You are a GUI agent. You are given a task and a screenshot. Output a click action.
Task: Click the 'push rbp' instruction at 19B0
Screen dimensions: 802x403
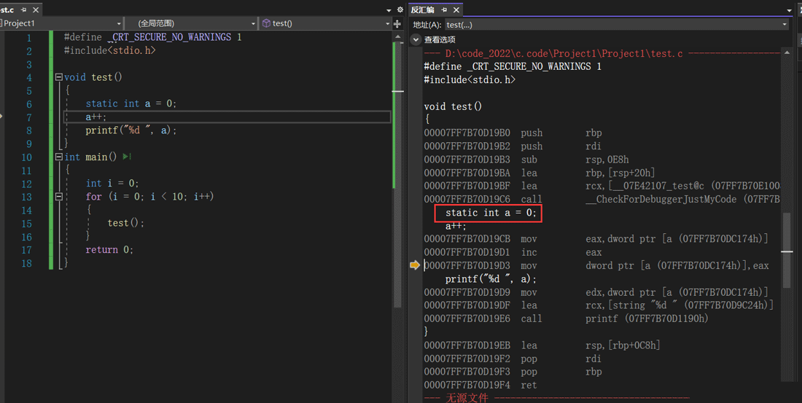pyautogui.click(x=513, y=133)
